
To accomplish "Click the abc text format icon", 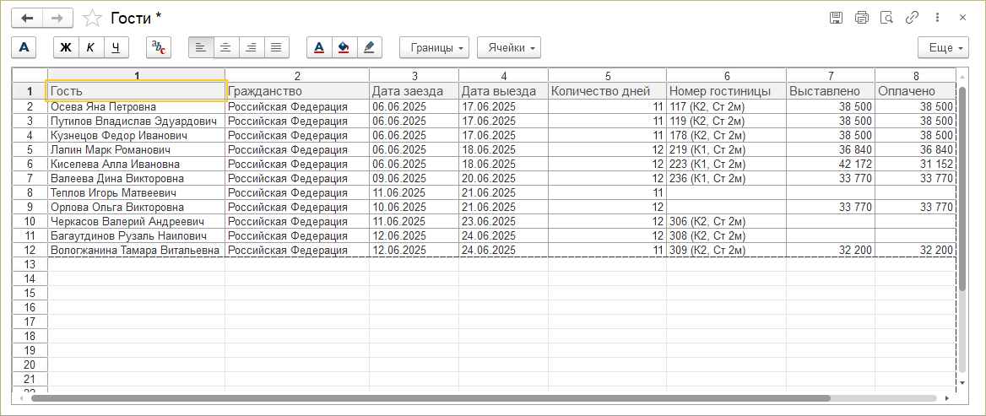I will (x=159, y=47).
